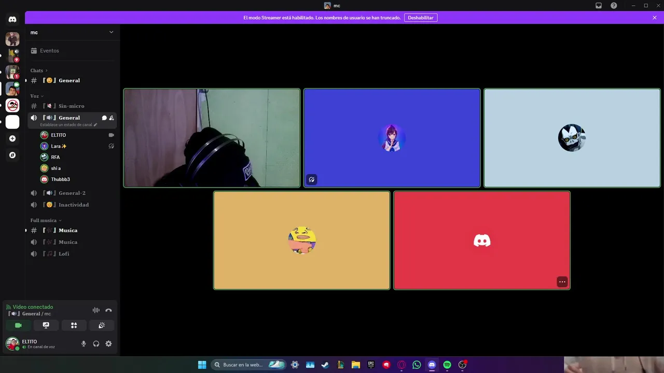
Task: Click taskbar search box Buscar en la web
Action: (x=248, y=365)
